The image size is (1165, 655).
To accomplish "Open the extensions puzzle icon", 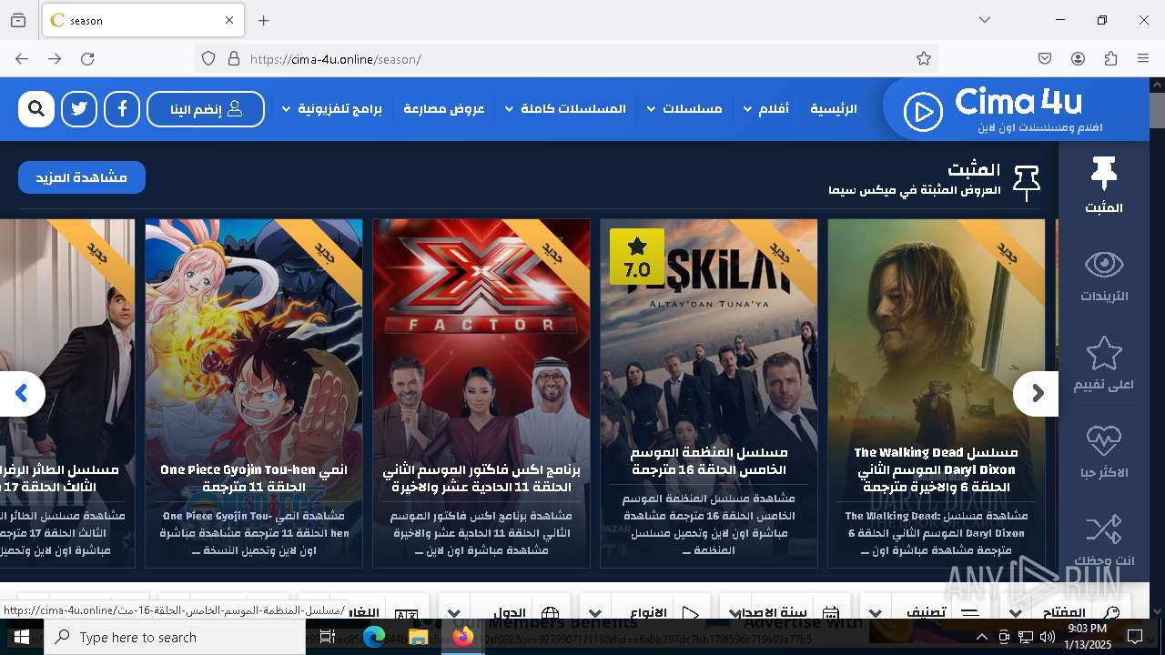I will pyautogui.click(x=1110, y=59).
